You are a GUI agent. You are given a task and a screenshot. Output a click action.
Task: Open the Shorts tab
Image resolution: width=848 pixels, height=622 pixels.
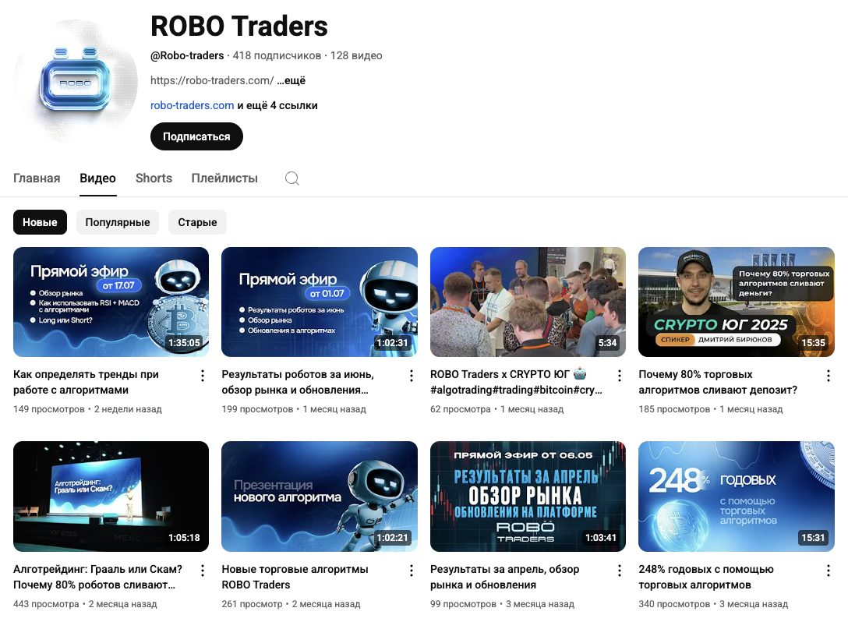point(154,178)
